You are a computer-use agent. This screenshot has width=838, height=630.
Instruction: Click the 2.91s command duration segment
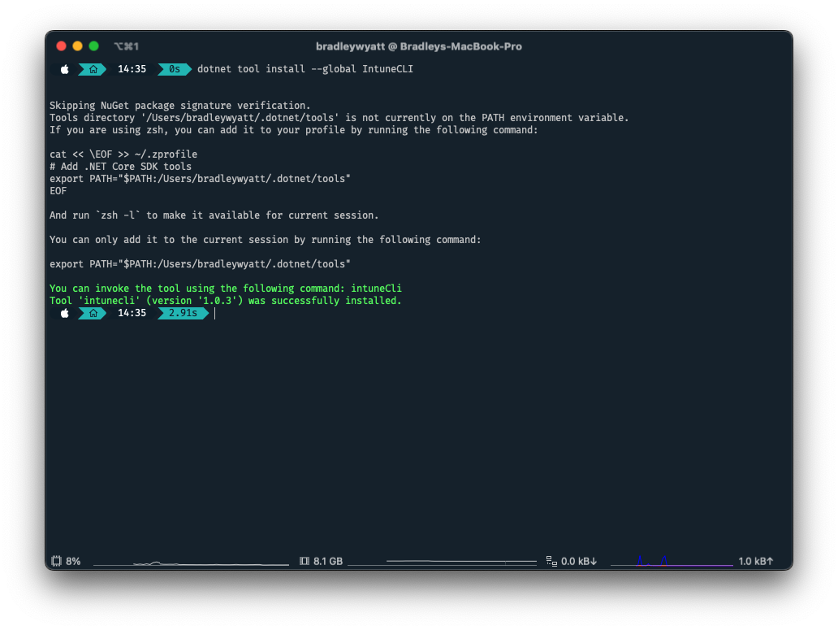click(x=183, y=313)
